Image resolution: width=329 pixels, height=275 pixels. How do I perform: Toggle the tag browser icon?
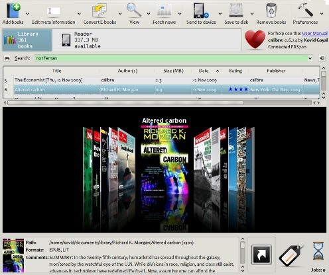click(291, 255)
